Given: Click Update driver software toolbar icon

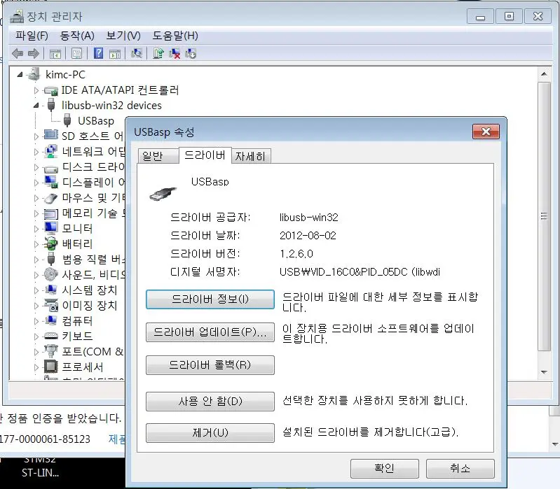Looking at the screenshot, I should (x=158, y=53).
